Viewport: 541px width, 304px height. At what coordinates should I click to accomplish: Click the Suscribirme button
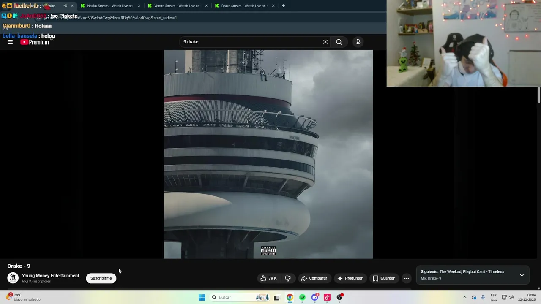(x=101, y=278)
